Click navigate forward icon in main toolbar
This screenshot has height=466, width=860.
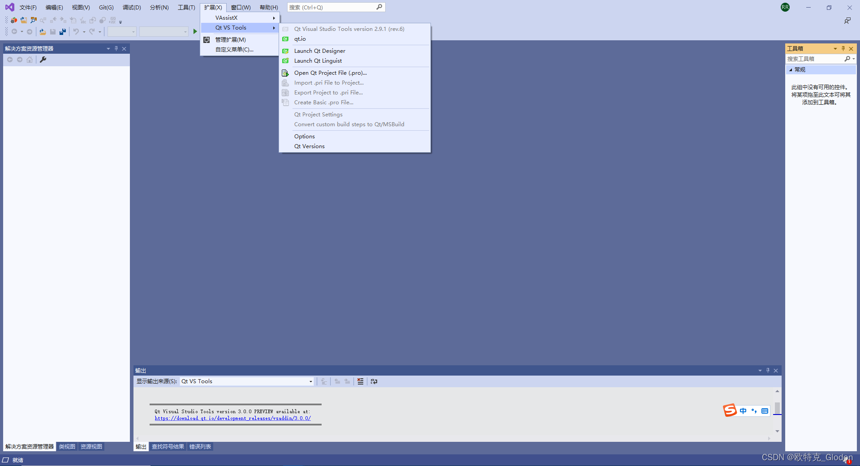pos(30,32)
